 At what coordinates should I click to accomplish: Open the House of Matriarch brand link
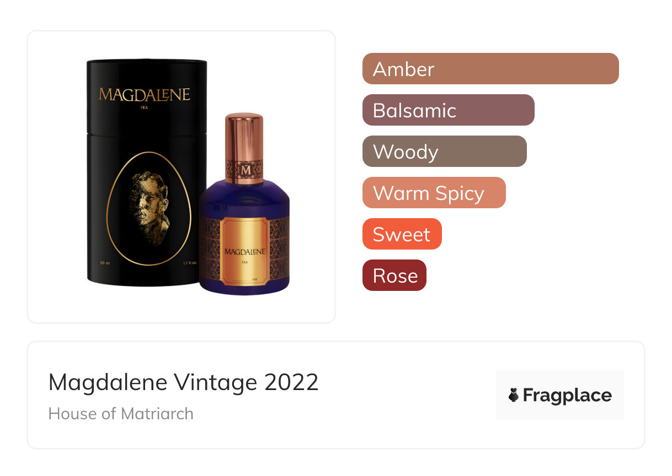(x=121, y=414)
